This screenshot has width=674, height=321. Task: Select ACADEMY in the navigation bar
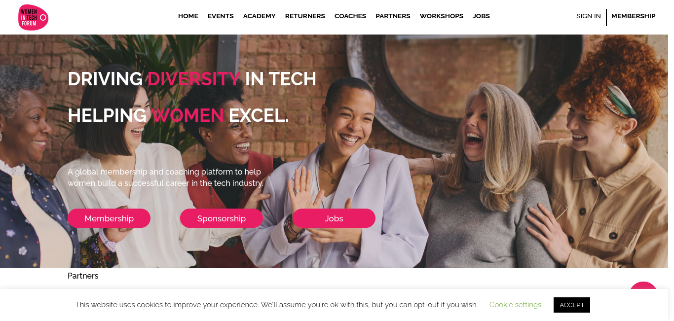pos(259,16)
